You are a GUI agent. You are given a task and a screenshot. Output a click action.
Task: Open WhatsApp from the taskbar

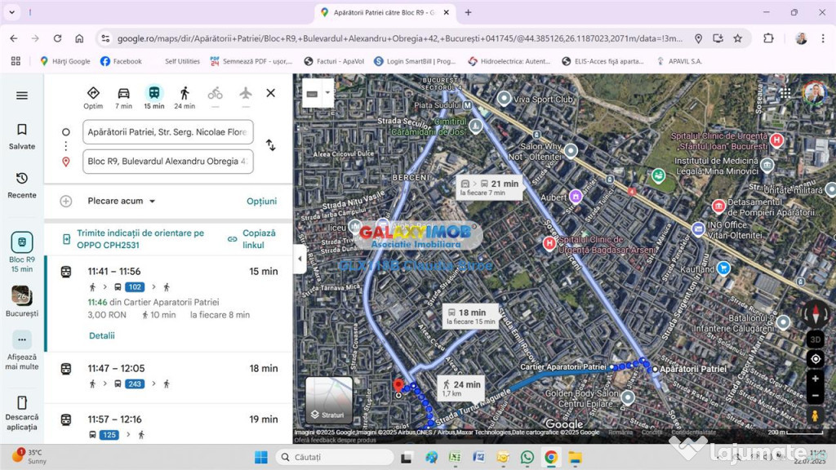click(527, 457)
